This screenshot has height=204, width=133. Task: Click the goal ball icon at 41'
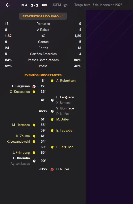[x=52, y=100]
